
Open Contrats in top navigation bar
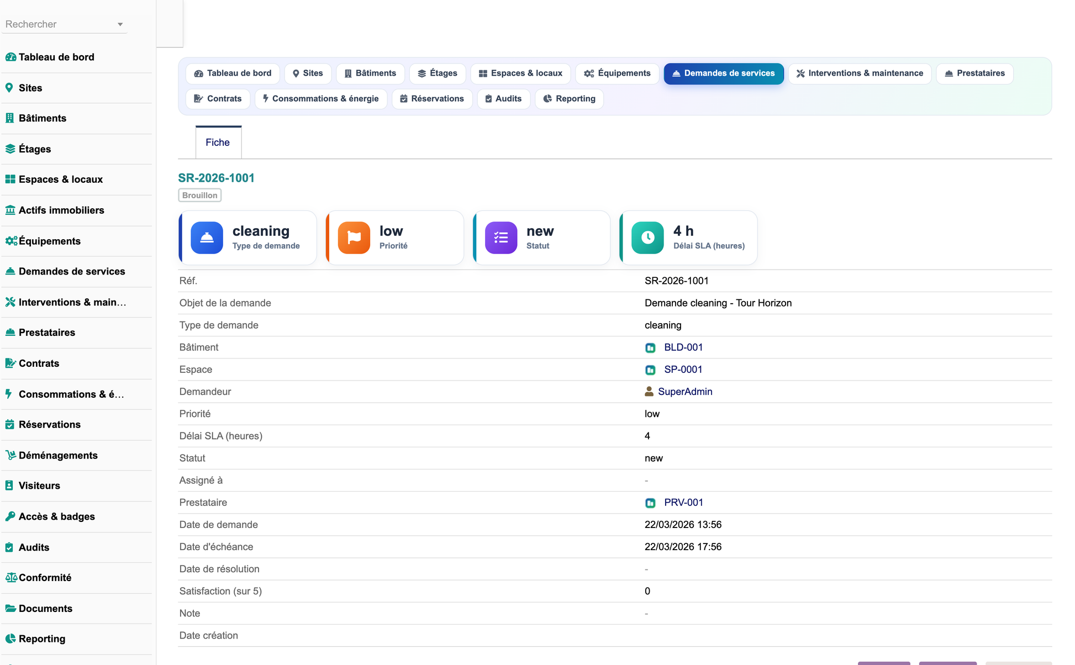coord(218,99)
